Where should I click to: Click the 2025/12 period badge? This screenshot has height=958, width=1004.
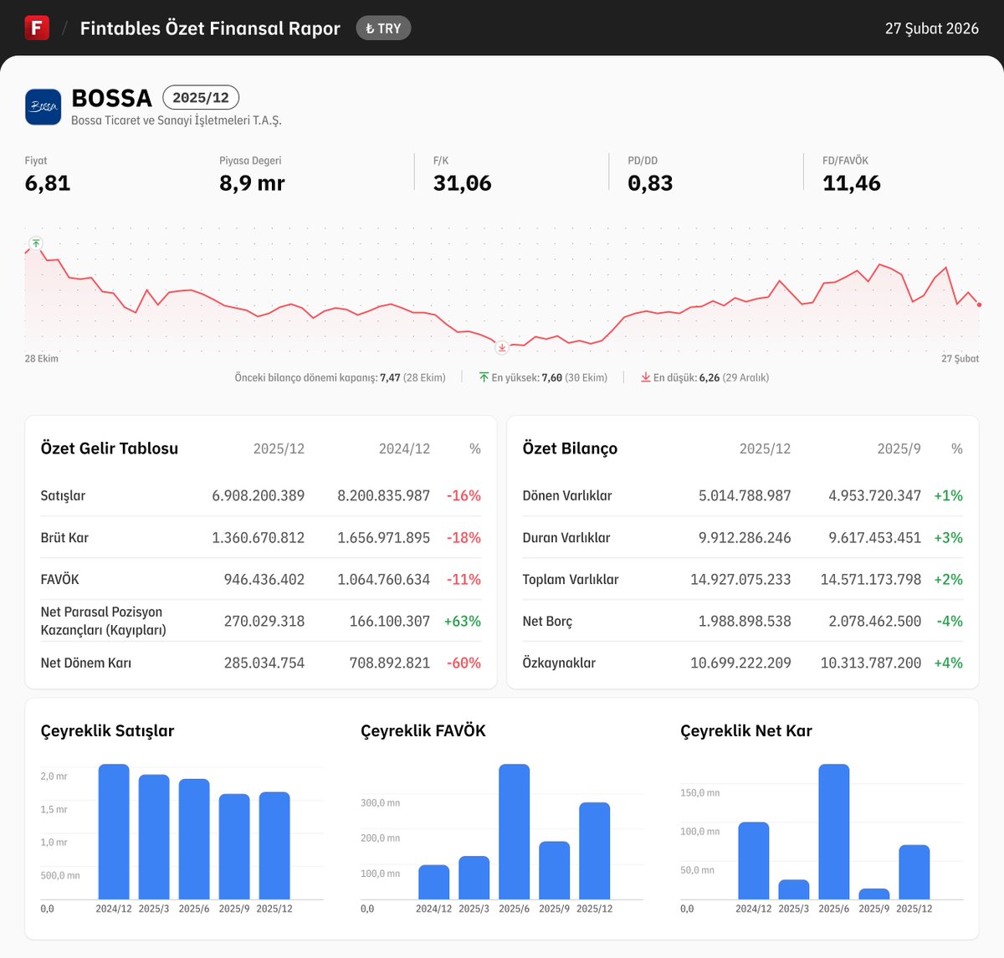click(201, 97)
